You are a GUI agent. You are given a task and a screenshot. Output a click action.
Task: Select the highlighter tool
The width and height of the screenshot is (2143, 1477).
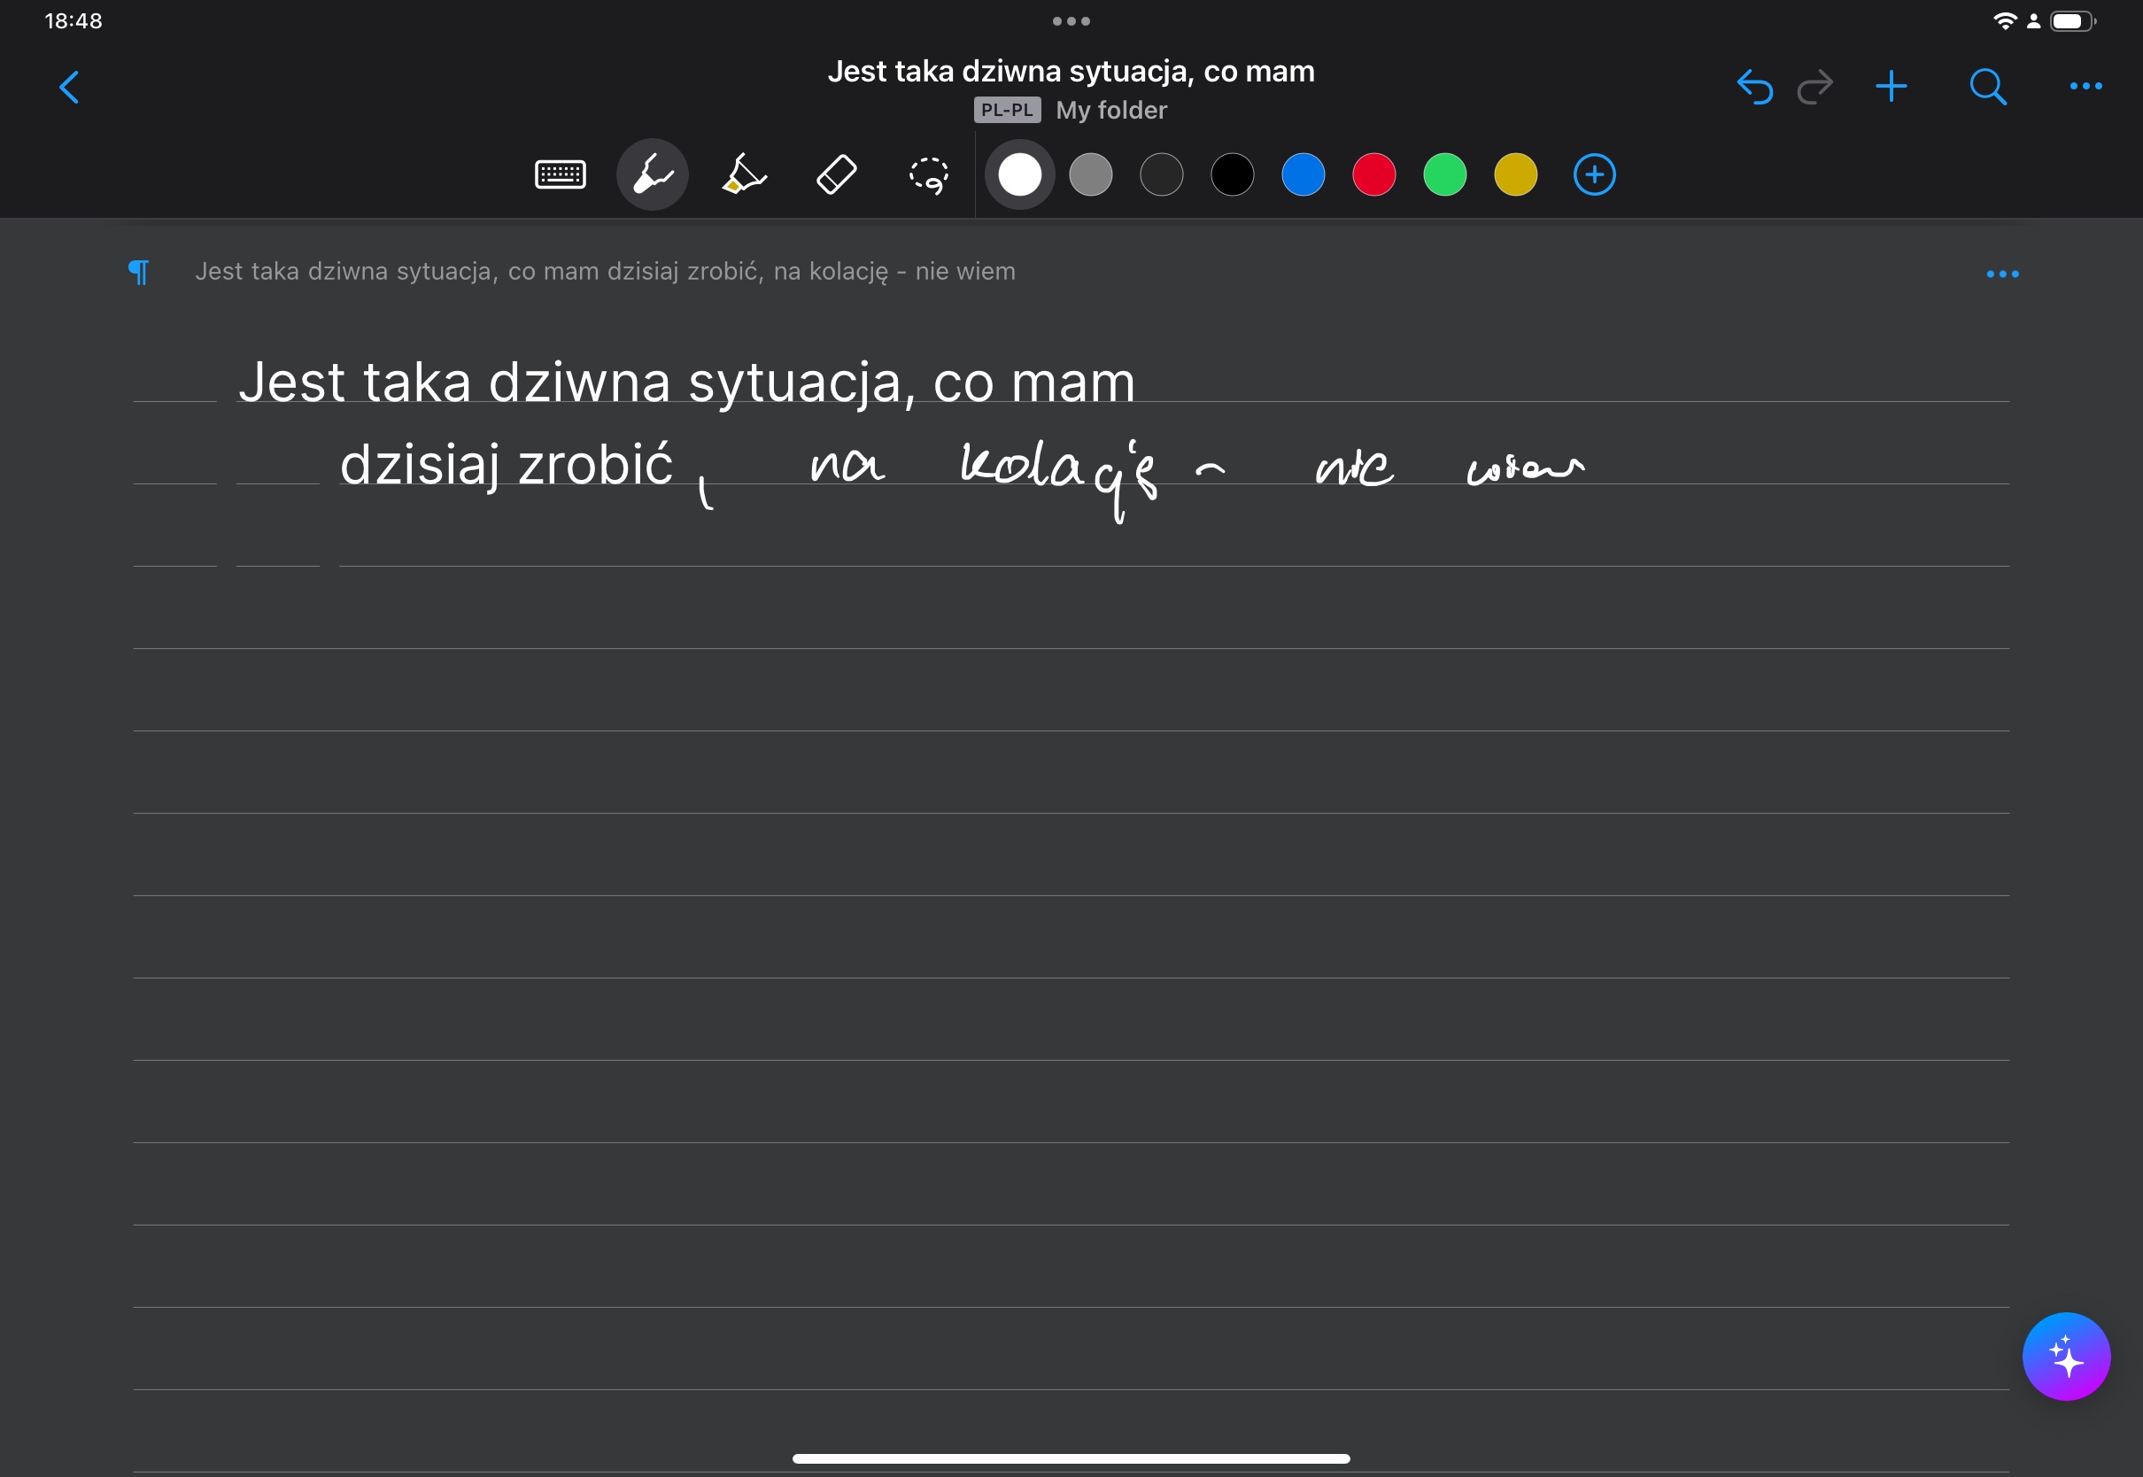coord(744,175)
